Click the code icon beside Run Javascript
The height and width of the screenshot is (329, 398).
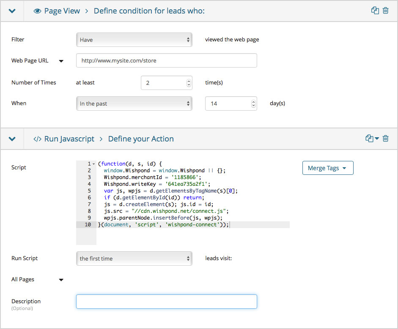click(x=37, y=139)
